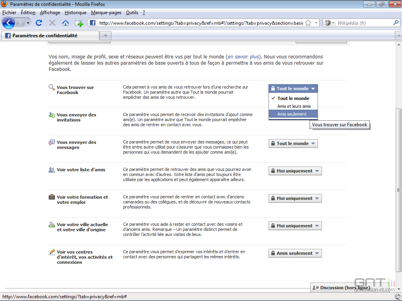402x301 pixels.
Task: Click the new tab toolbar icon with green plus
Action: [x=79, y=23]
